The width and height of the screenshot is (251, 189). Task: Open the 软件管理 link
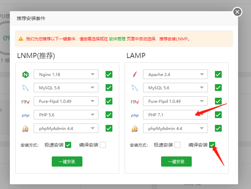pos(117,39)
